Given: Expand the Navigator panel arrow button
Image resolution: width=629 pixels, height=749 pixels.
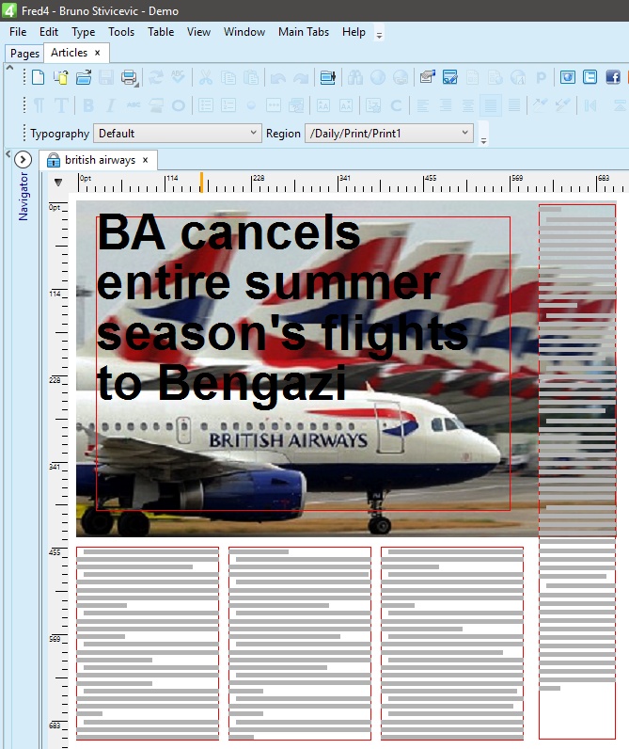Looking at the screenshot, I should point(23,160).
